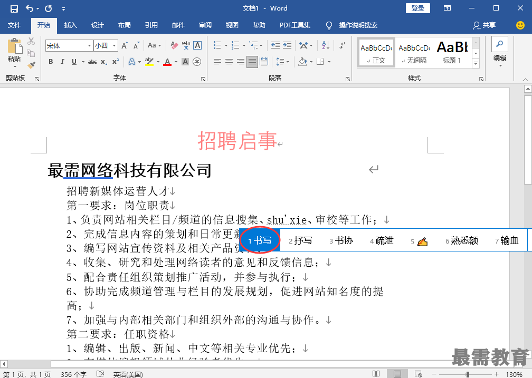Toggle character shading A button
The height and width of the screenshot is (378, 532).
pyautogui.click(x=185, y=62)
